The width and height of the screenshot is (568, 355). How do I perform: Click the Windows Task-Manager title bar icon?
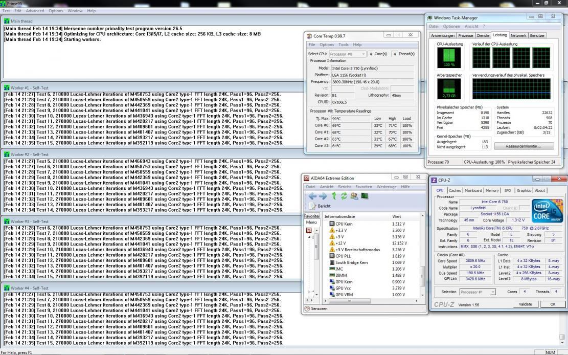(x=429, y=18)
